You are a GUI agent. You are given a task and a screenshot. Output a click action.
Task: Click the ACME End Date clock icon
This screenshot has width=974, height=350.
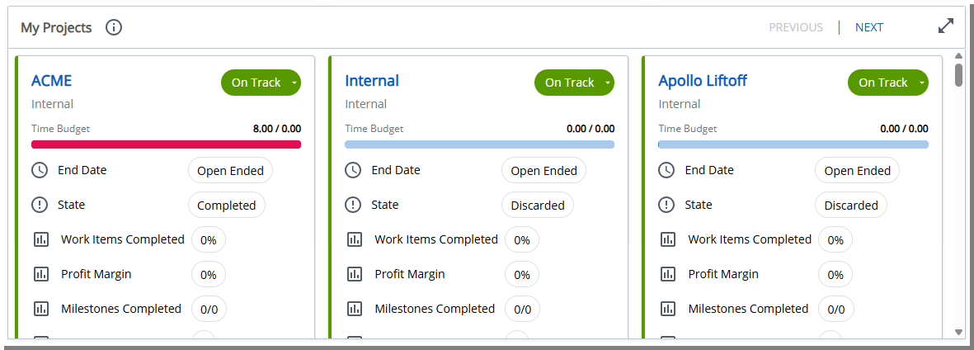pos(40,171)
